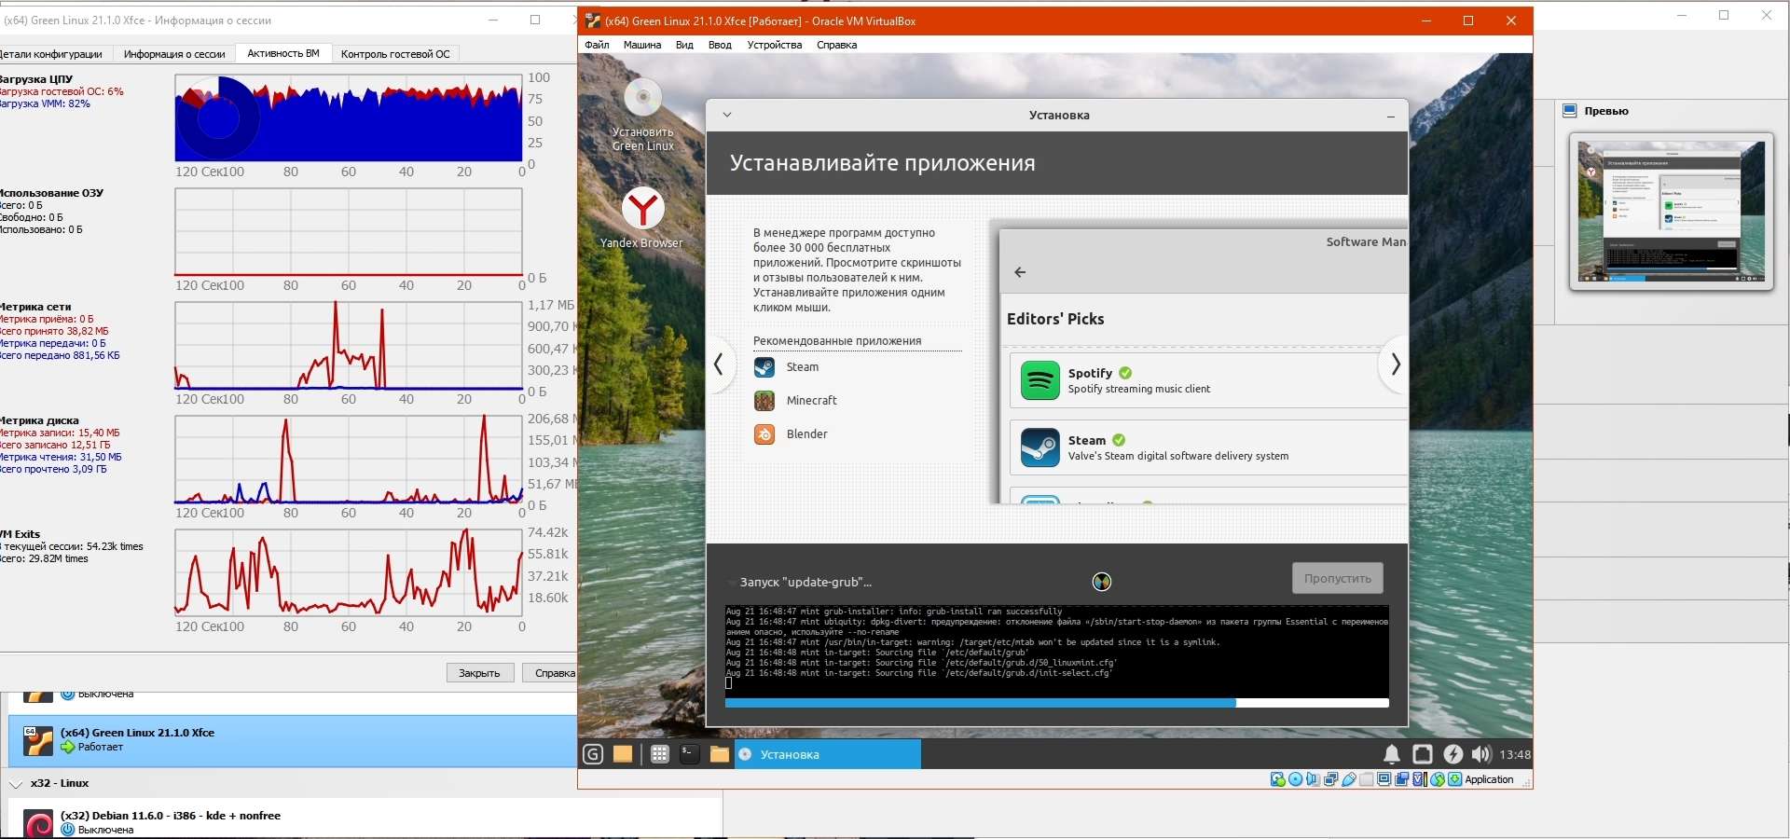The height and width of the screenshot is (839, 1790).
Task: Click the recording status icon
Action: click(x=1402, y=779)
